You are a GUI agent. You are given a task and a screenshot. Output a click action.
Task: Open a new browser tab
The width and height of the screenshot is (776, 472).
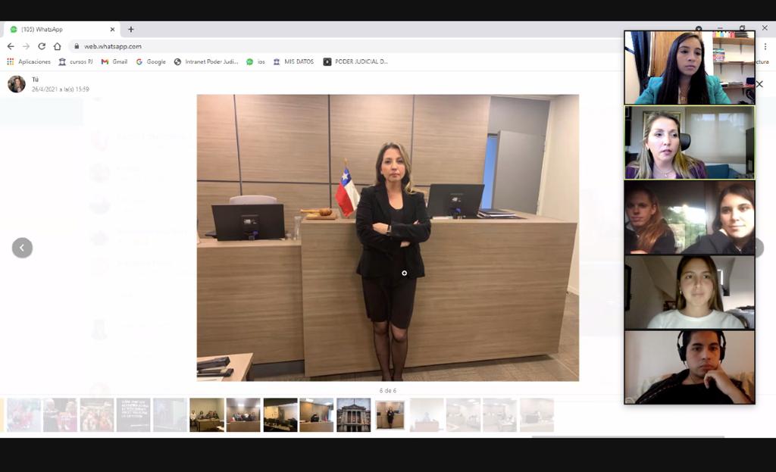click(131, 30)
